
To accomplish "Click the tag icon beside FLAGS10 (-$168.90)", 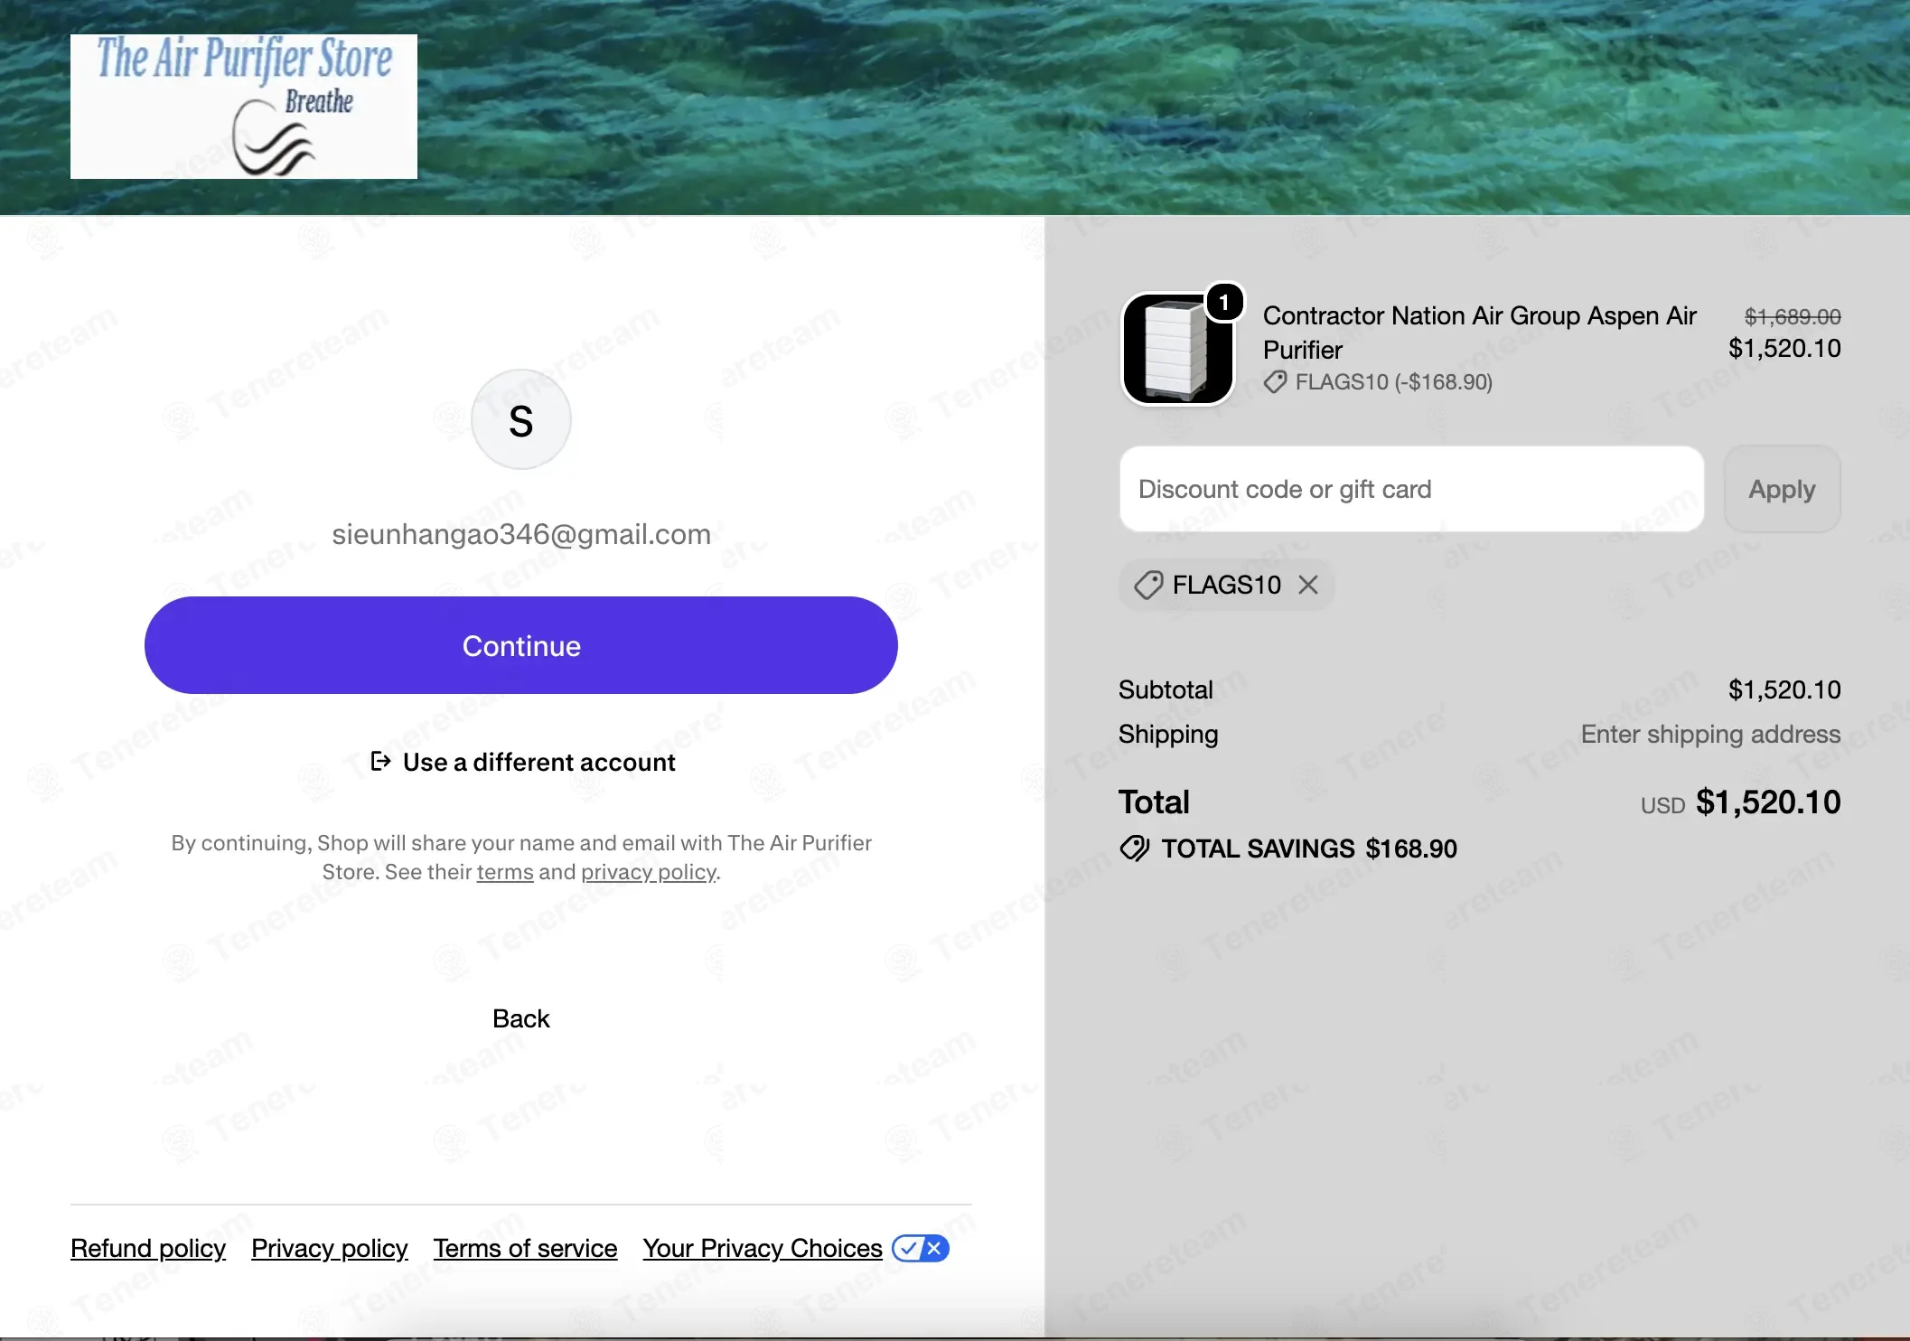I will click(x=1275, y=382).
